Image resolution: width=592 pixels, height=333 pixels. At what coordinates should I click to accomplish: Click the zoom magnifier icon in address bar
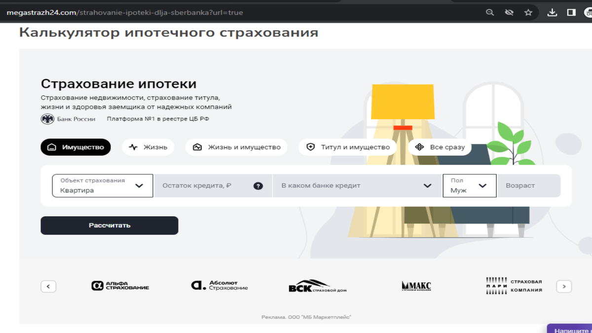(490, 12)
